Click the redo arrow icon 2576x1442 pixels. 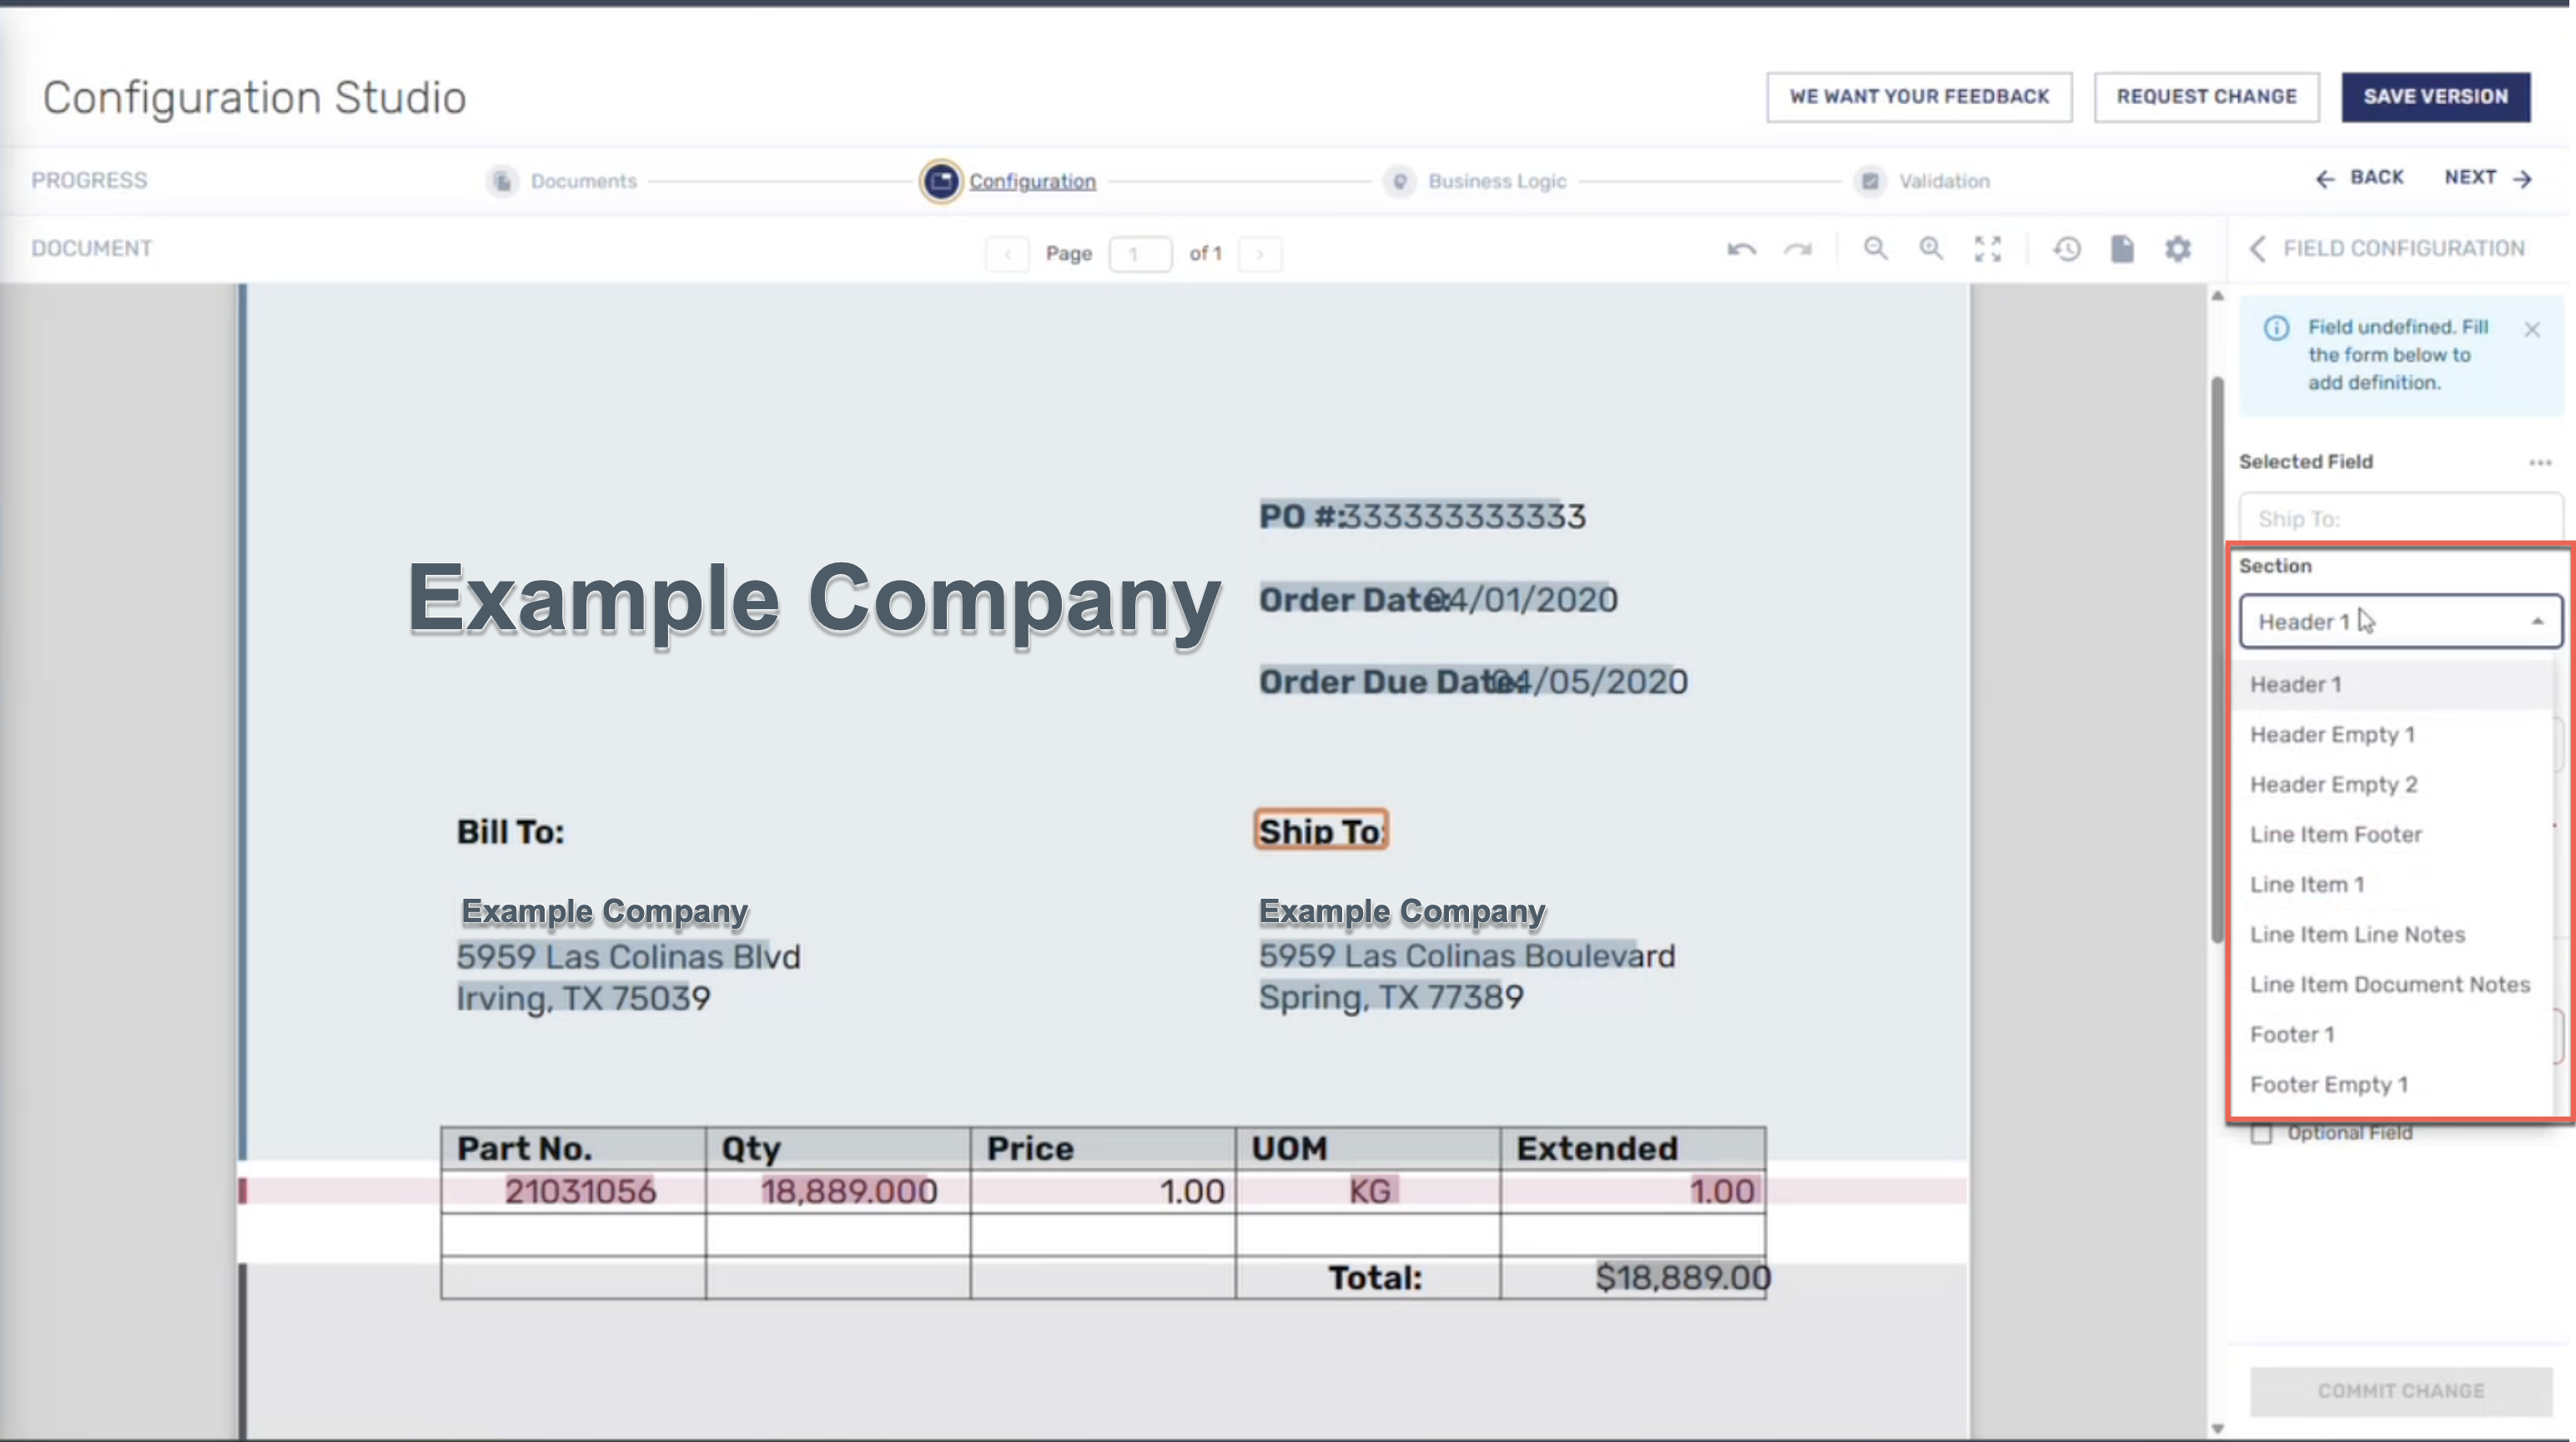pos(1797,250)
